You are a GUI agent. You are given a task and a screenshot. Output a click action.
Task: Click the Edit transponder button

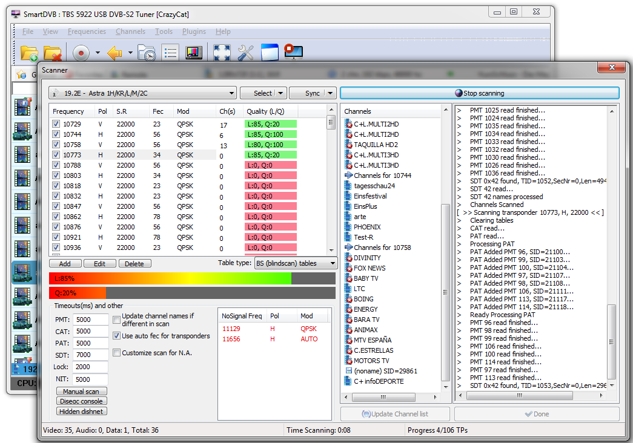click(100, 263)
